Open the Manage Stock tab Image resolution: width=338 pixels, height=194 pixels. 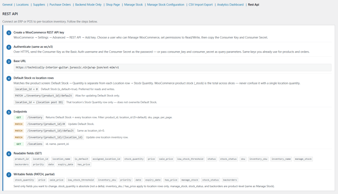[x=133, y=4]
